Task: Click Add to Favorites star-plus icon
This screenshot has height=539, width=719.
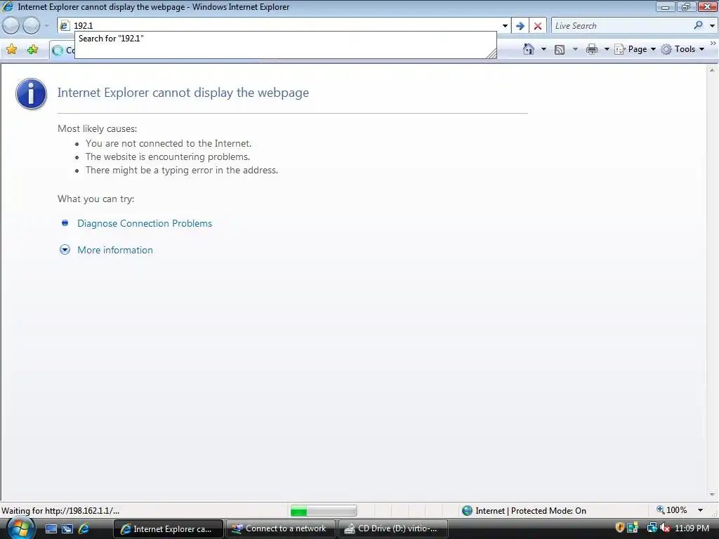Action: 32,50
